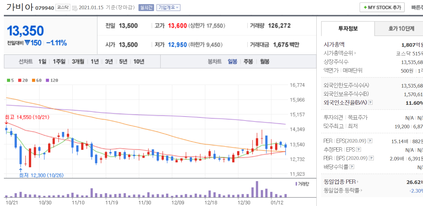Click the calendar clock icon beside the date
Viewport: 423px width, 206px height.
click(x=75, y=8)
